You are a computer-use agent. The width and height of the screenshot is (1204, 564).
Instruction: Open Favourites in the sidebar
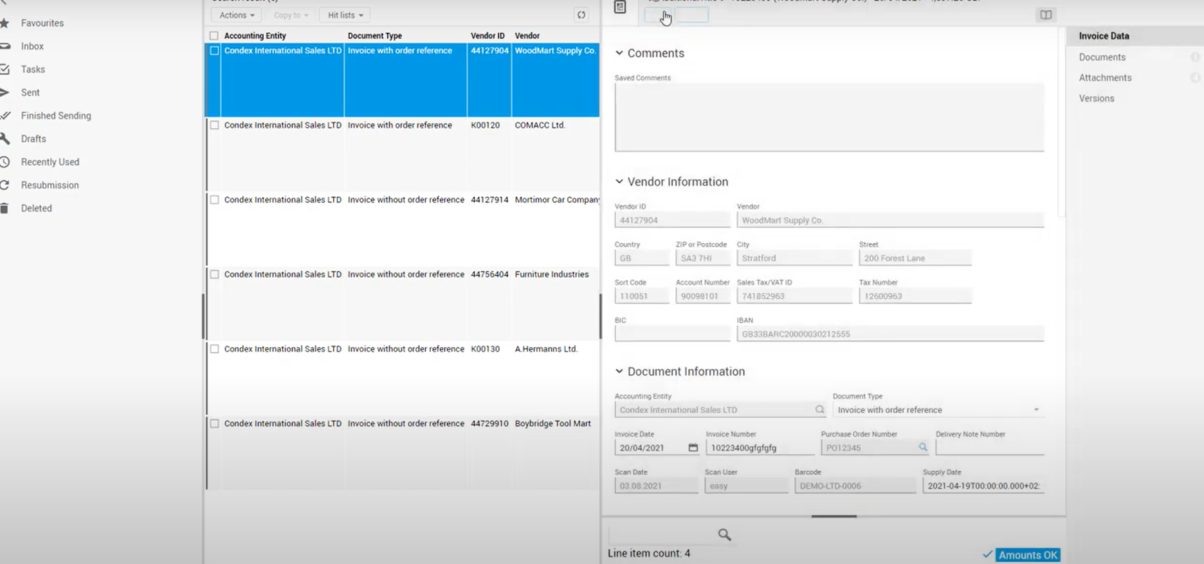[x=42, y=23]
